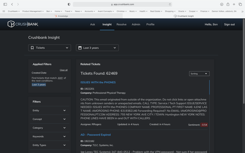245x153 pixels.
Task: Open the favorites grid icon
Action: (4, 11)
